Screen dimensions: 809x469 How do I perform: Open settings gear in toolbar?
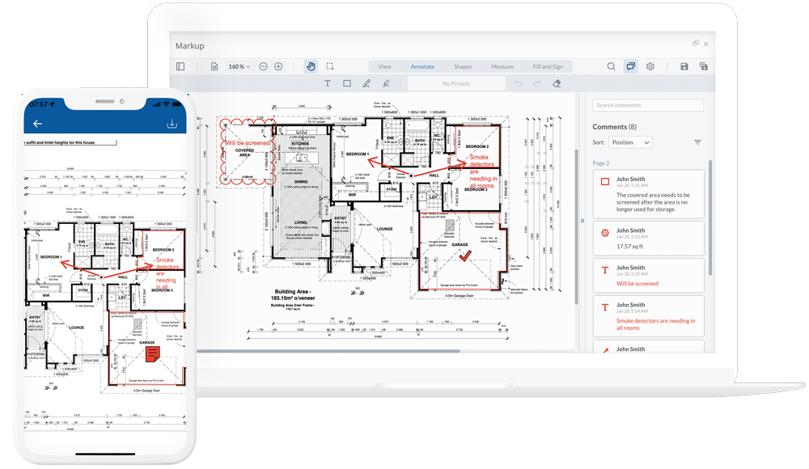(650, 66)
